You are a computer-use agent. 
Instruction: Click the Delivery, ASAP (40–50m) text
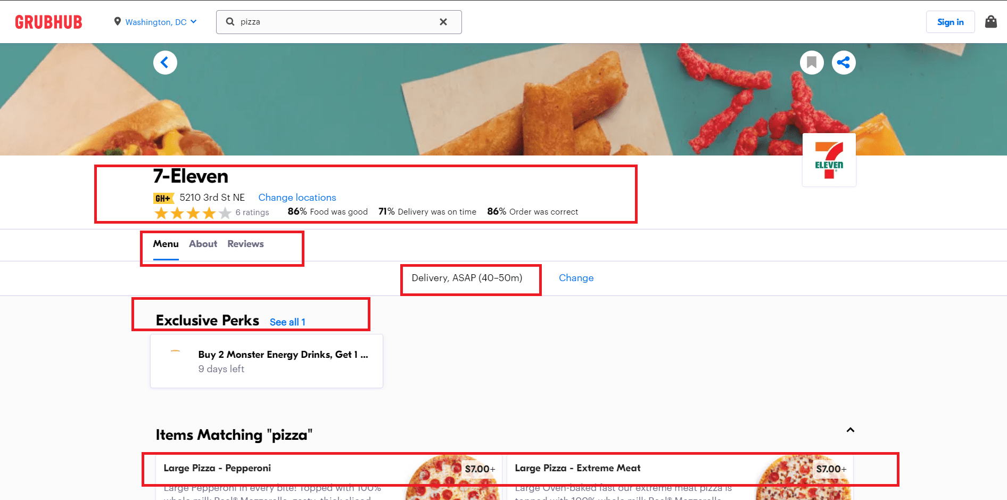click(x=467, y=278)
